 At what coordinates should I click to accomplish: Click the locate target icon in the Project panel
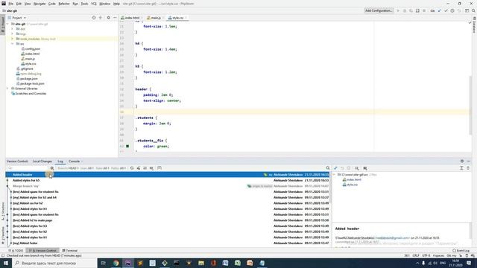94,18
